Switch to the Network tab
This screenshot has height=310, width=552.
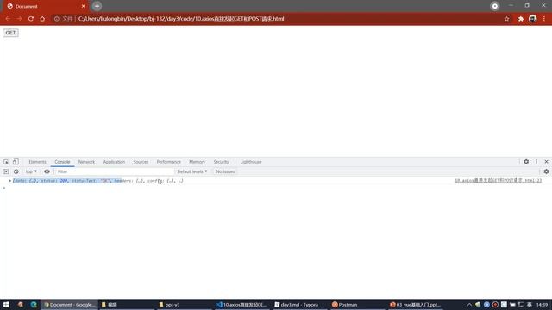coord(86,162)
